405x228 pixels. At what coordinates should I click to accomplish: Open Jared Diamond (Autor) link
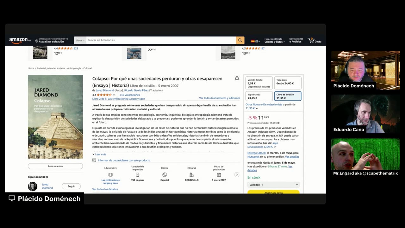tap(105, 90)
